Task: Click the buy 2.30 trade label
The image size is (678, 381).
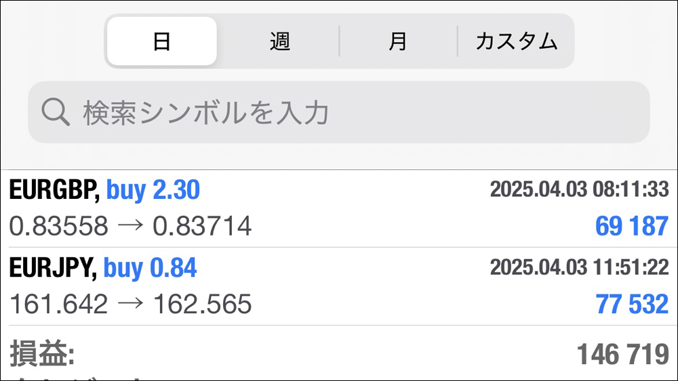Action: tap(153, 190)
